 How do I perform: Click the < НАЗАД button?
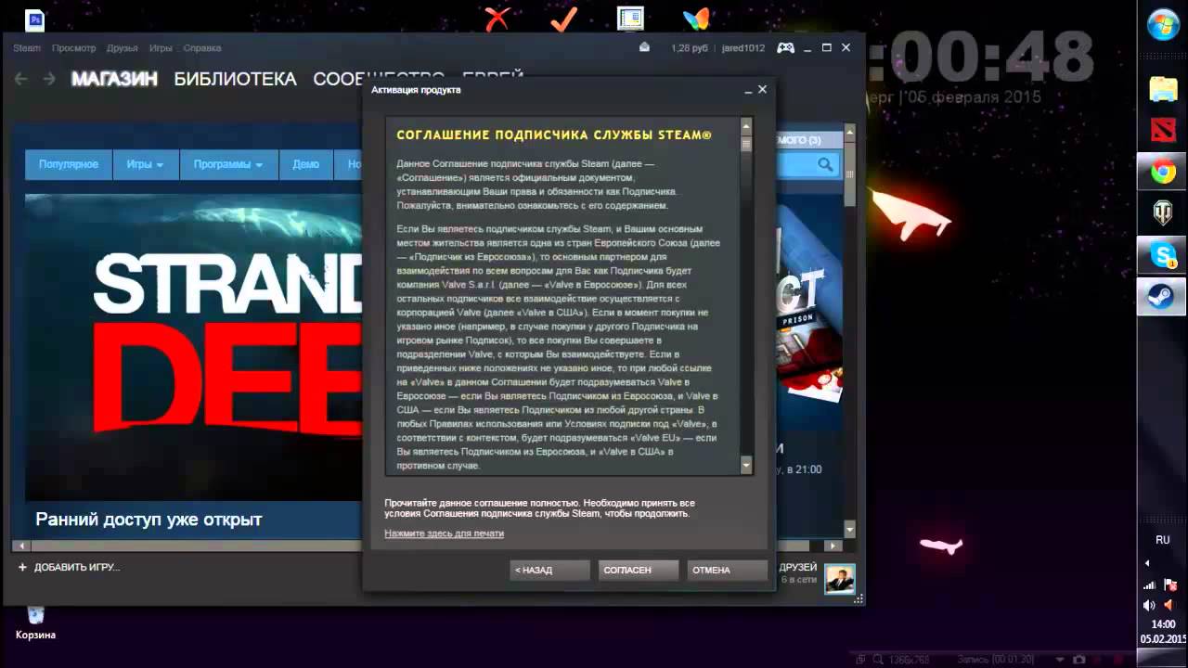pyautogui.click(x=549, y=570)
